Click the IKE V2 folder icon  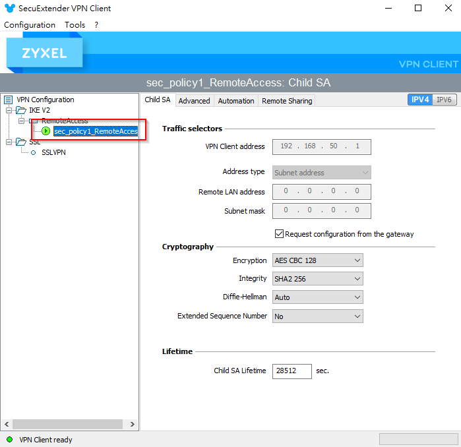21,110
